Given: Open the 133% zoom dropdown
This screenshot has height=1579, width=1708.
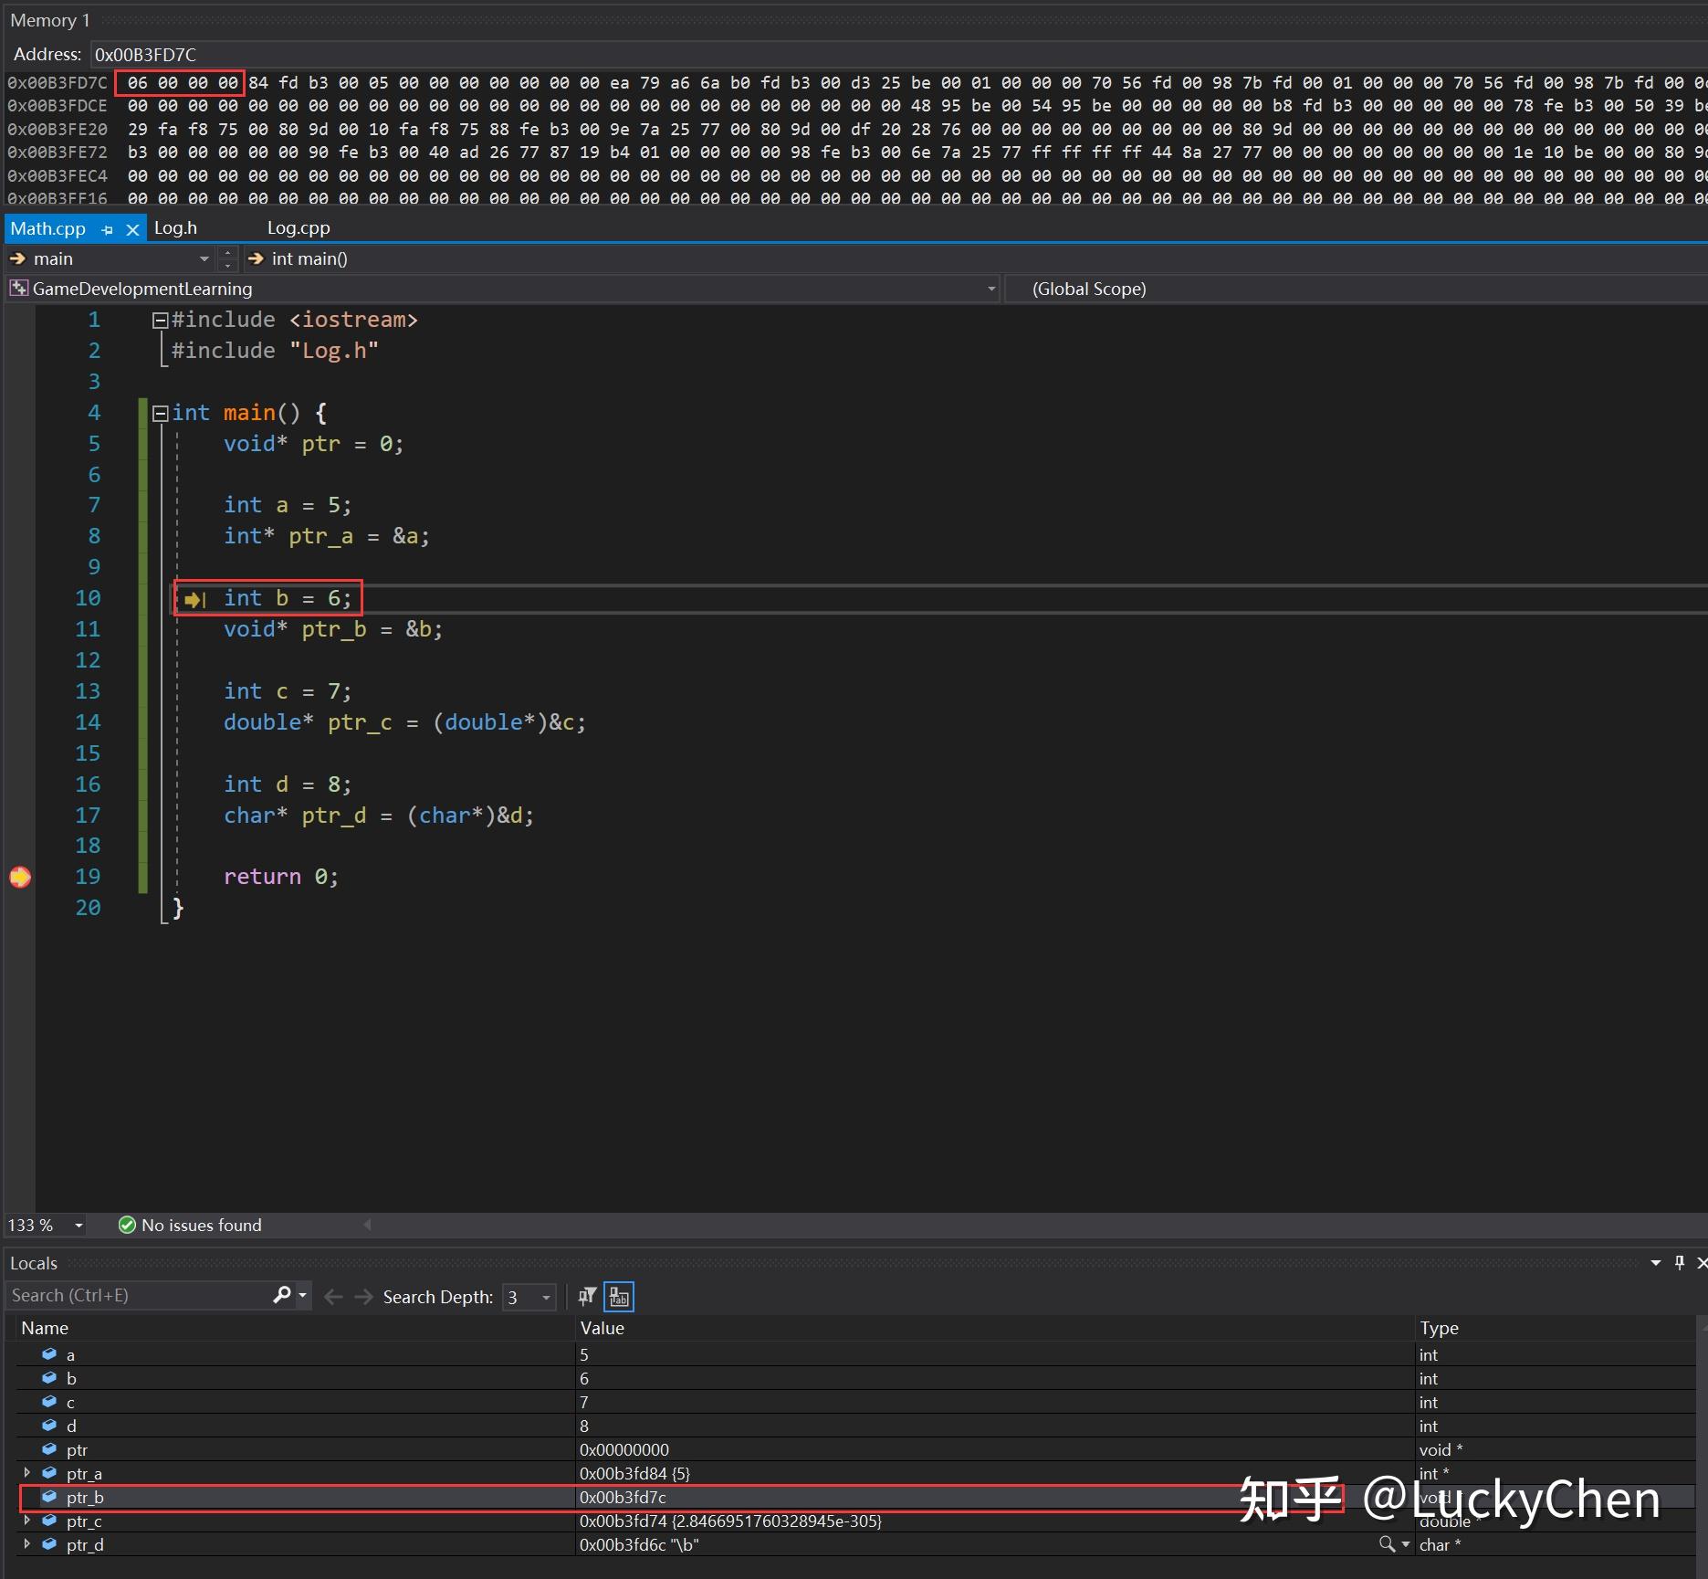Looking at the screenshot, I should 78,1225.
